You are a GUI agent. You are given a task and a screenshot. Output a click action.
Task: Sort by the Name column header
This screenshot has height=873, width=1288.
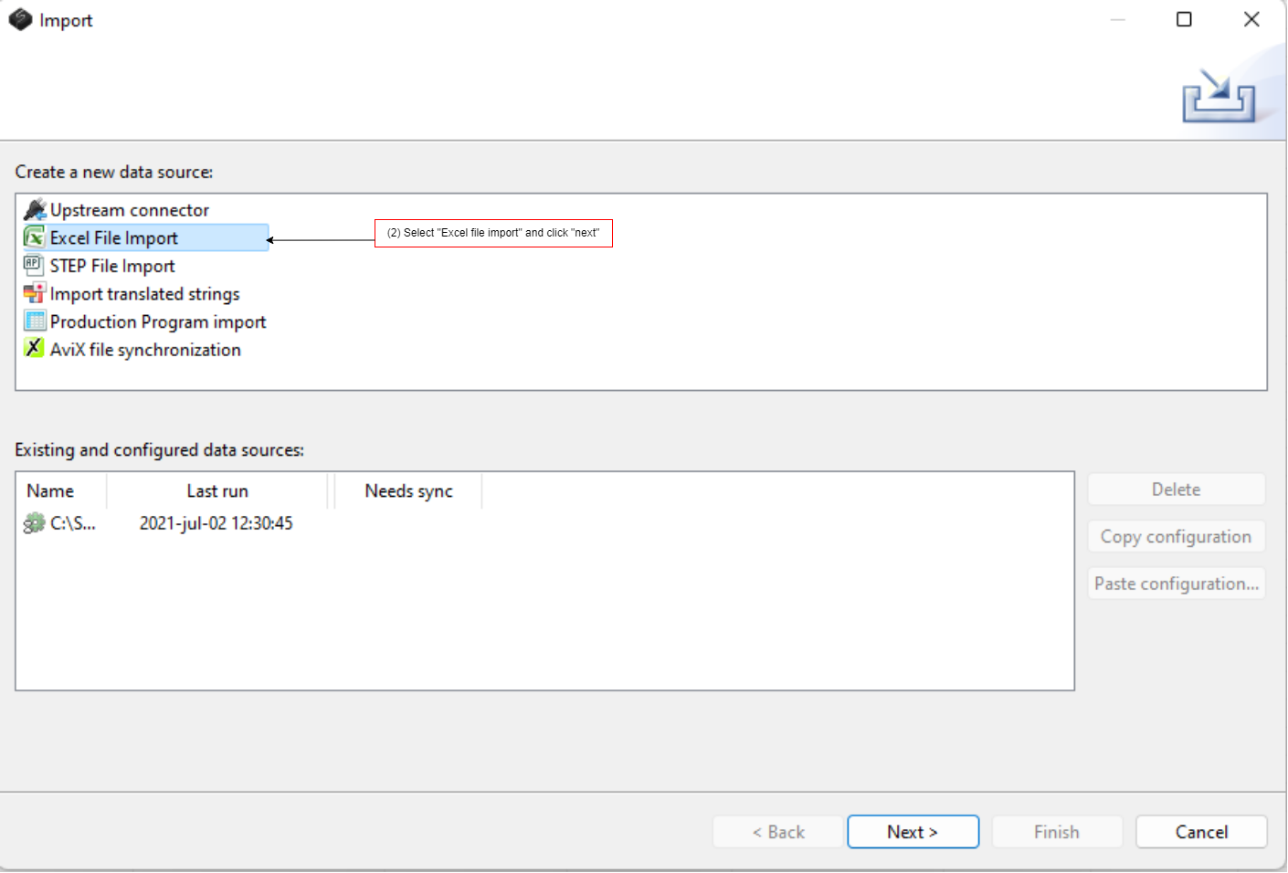[51, 491]
